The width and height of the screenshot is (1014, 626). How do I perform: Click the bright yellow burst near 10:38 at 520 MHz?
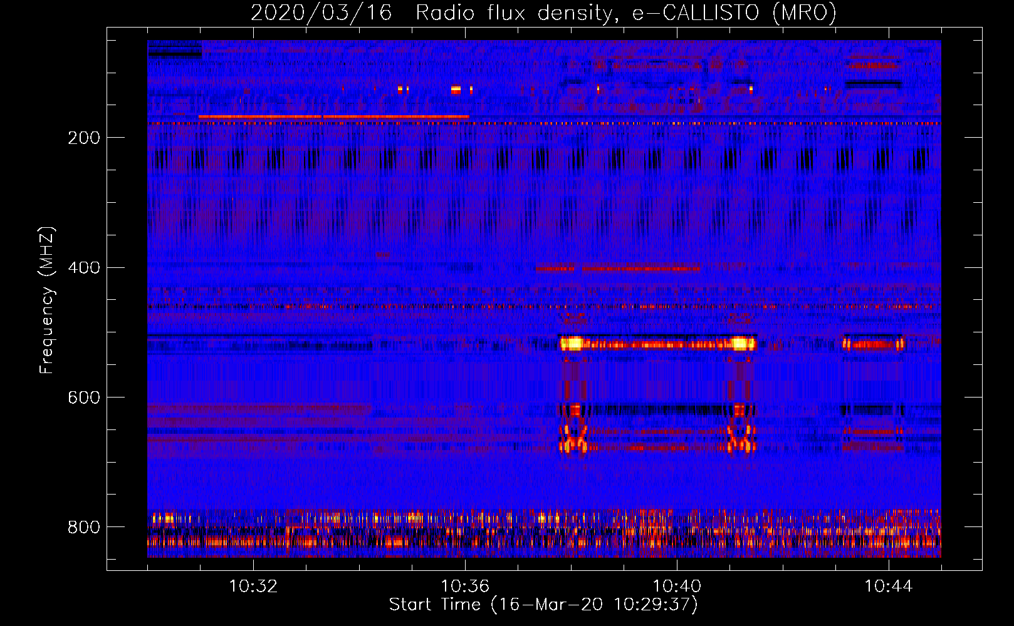pos(572,343)
